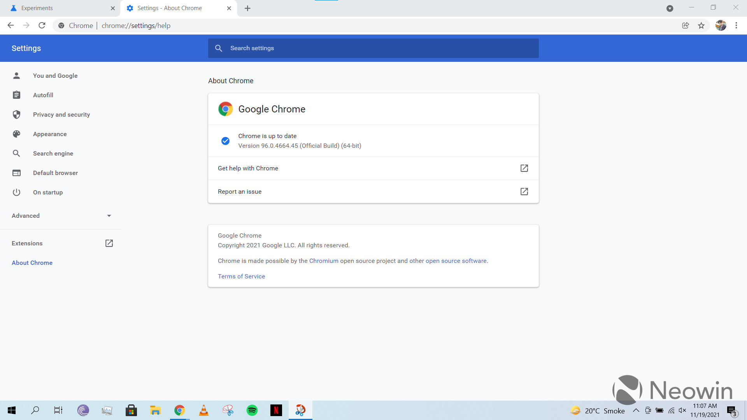
Task: Click inside the Search settings field
Action: pyautogui.click(x=373, y=48)
